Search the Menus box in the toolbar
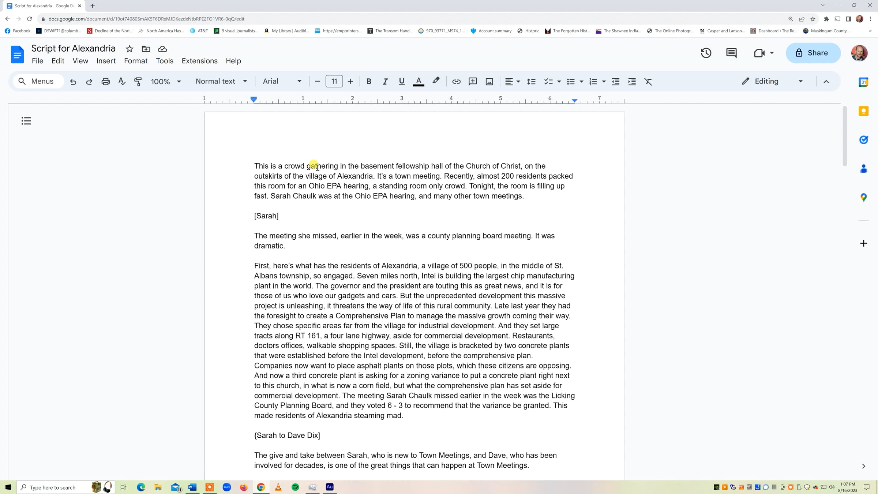 click(38, 81)
